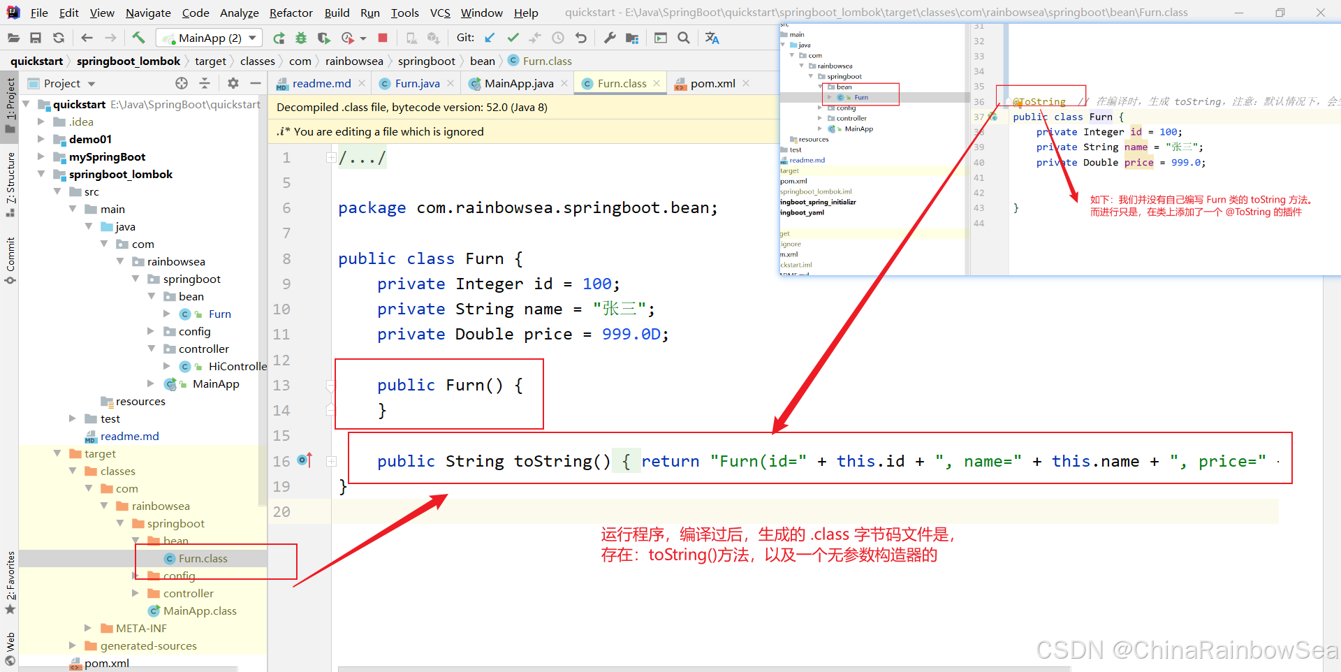The width and height of the screenshot is (1341, 672).
Task: Commit changes using the Git checkmark icon
Action: [513, 38]
